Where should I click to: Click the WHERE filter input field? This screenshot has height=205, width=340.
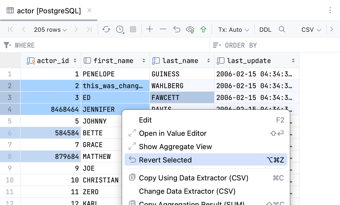pyautogui.click(x=110, y=45)
